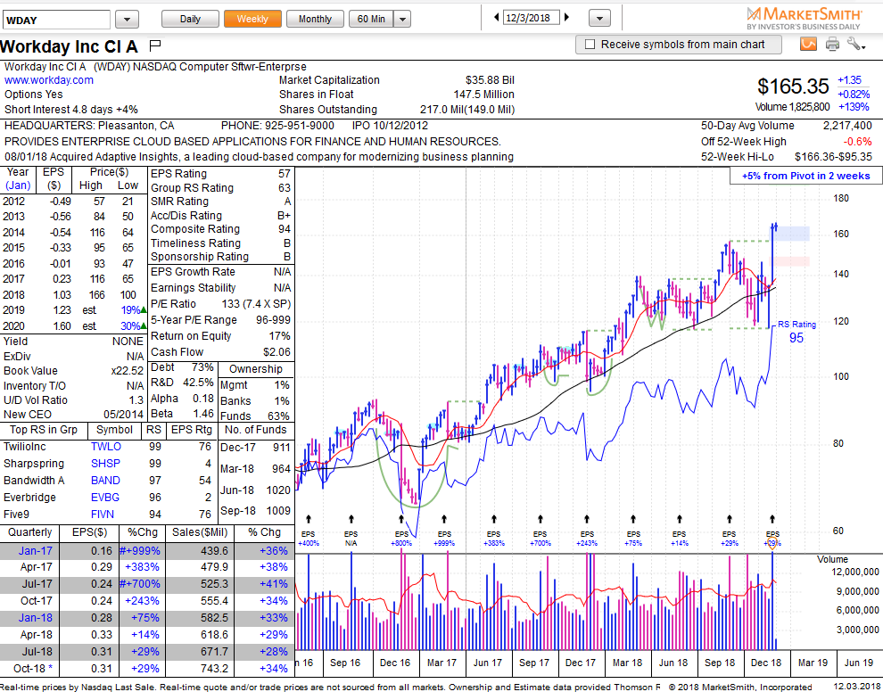Screen dimensions: 883x700
Task: Open the BAND symbol link
Action: tap(105, 481)
